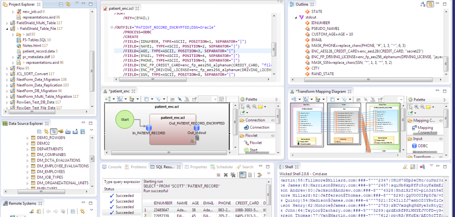Click Zoom In in the patient_enc Palette

click(x=249, y=107)
